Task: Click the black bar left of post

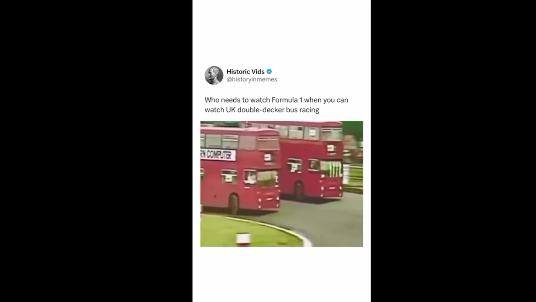Action: coord(96,151)
